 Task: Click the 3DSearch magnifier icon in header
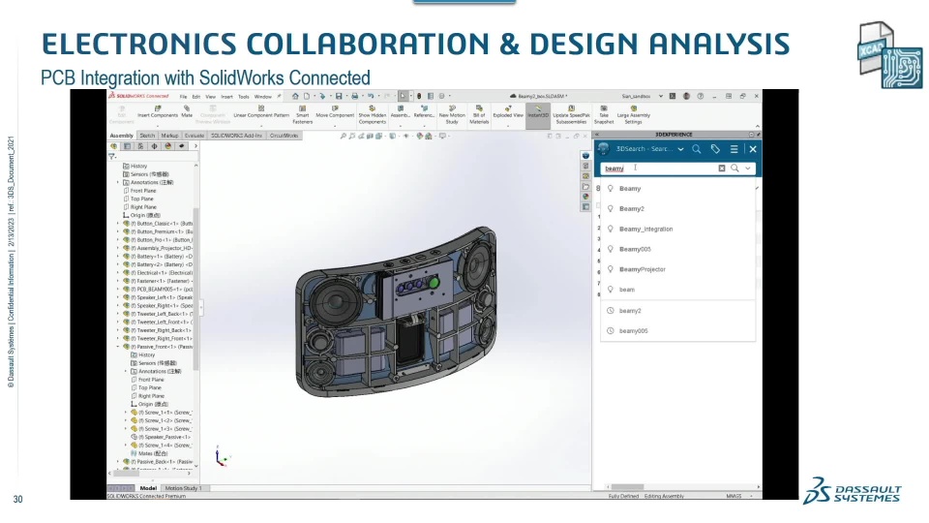[x=697, y=149]
